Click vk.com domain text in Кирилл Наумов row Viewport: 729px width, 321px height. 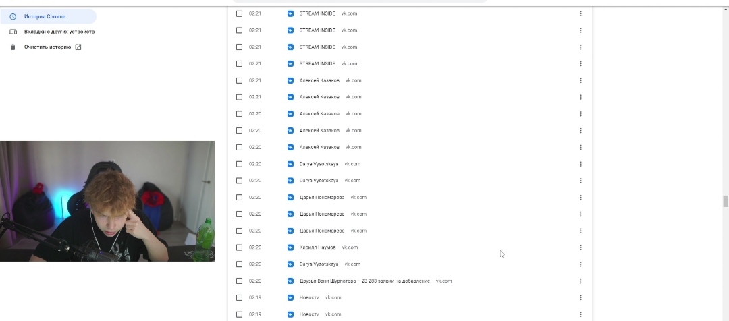click(x=350, y=247)
